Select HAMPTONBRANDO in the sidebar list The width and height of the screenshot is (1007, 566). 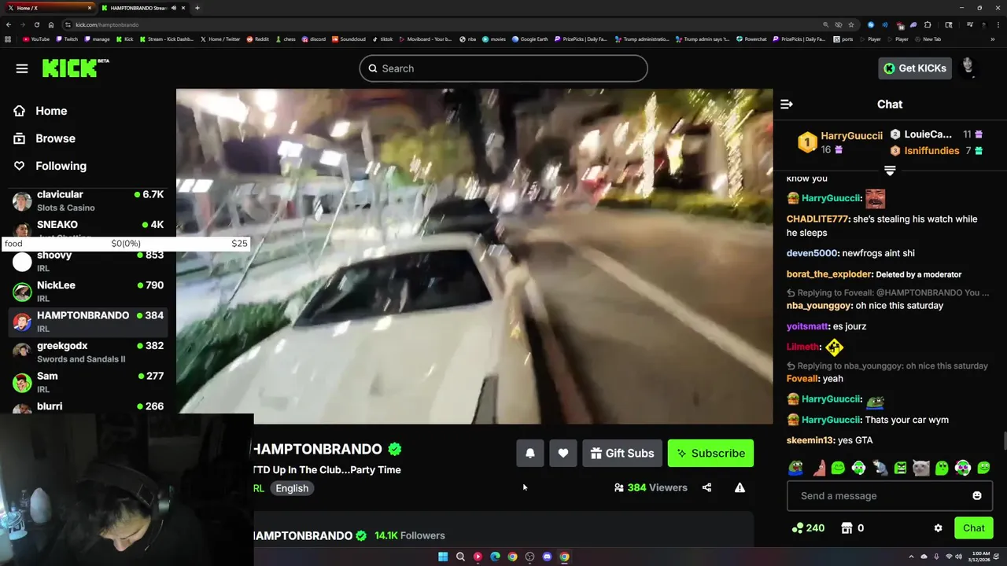pos(88,322)
